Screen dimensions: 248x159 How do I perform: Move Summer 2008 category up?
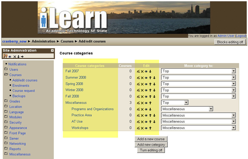coord(150,78)
